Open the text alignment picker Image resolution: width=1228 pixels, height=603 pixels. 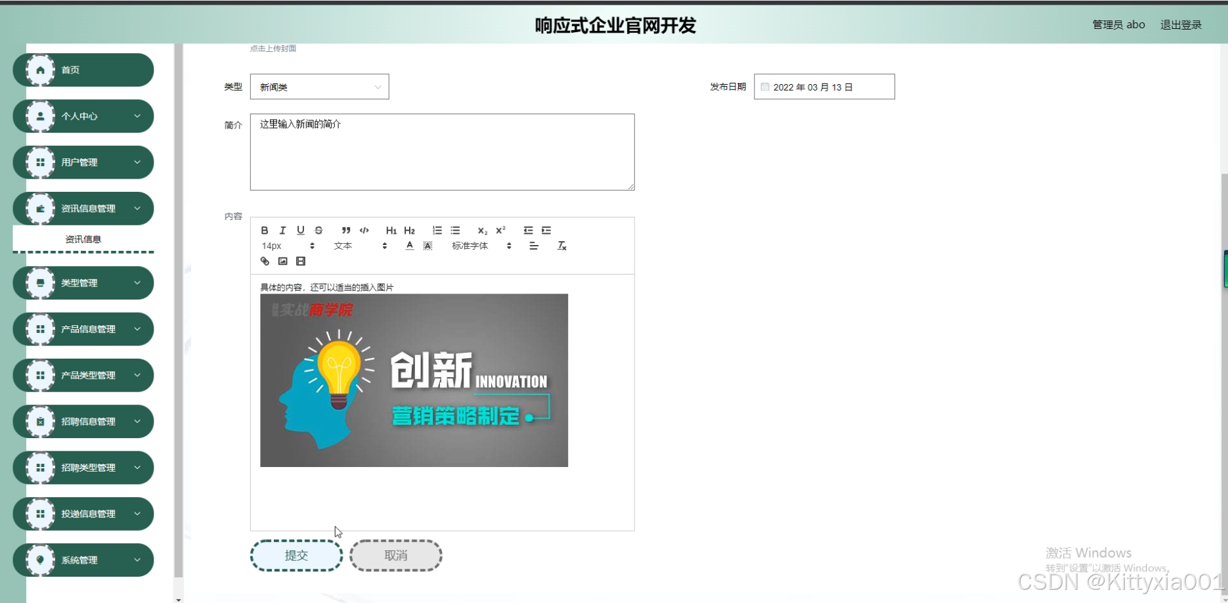pyautogui.click(x=534, y=246)
